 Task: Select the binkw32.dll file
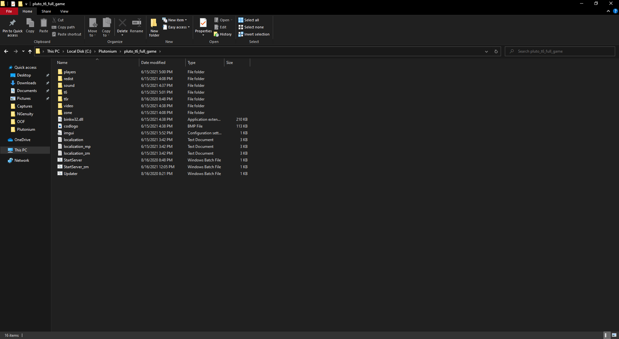tap(73, 119)
